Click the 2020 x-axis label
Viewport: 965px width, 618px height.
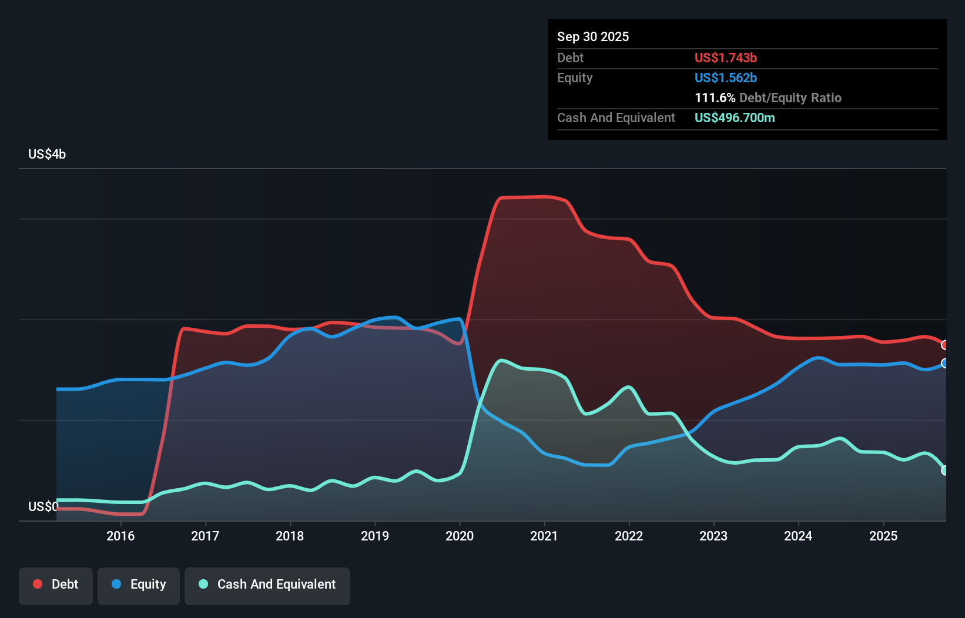[x=460, y=536]
